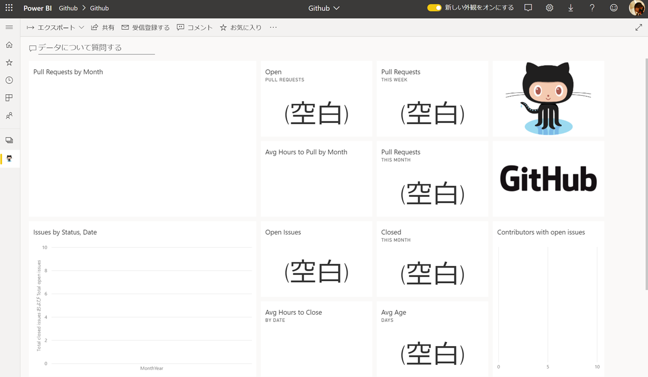This screenshot has width=648, height=377.
Task: Click 受信登録する to subscribe
Action: point(145,27)
